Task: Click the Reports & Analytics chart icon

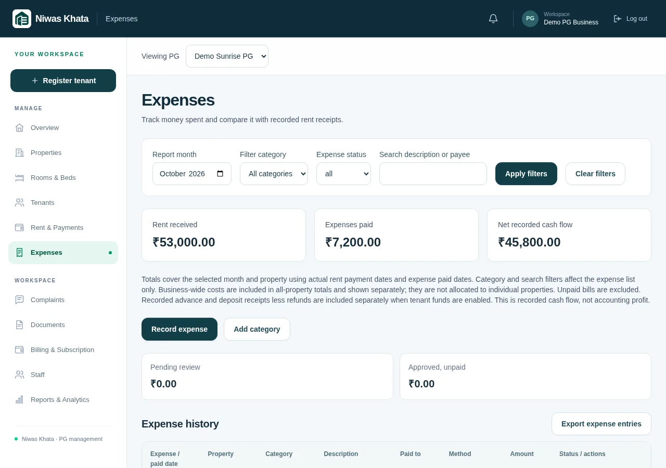Action: click(19, 399)
